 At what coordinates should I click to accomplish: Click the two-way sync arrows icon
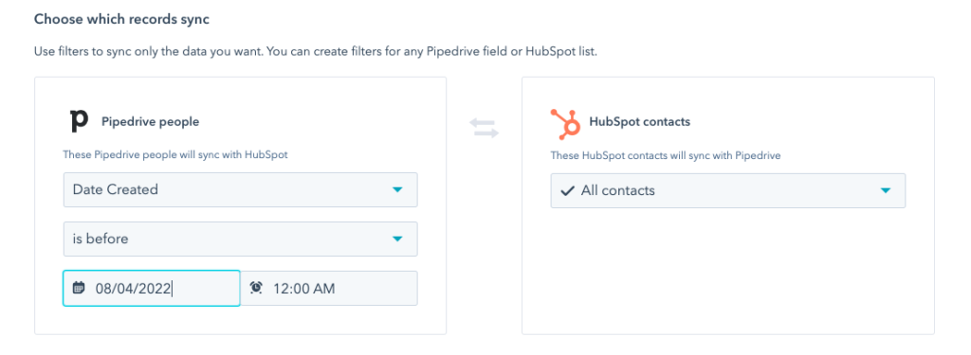click(484, 128)
